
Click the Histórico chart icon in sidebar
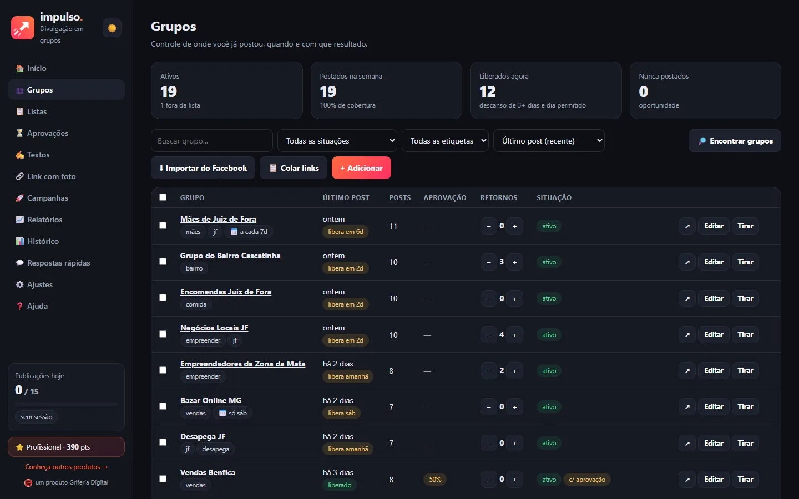(x=20, y=241)
